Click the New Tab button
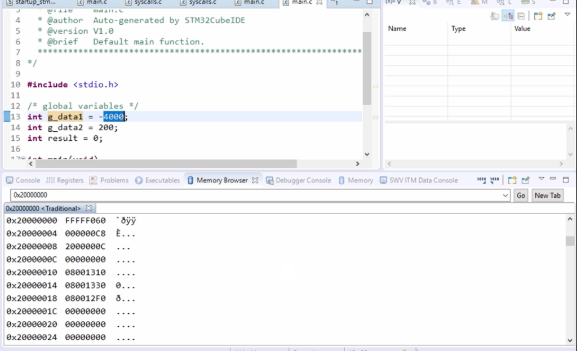 [x=548, y=196]
